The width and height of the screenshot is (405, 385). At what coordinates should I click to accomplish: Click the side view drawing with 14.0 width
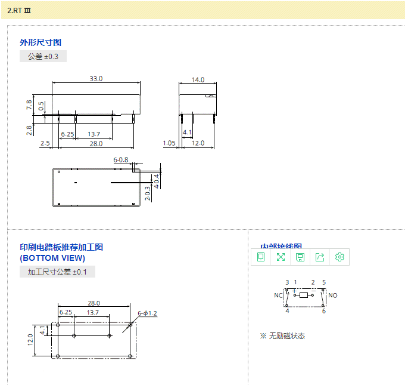coord(198,104)
